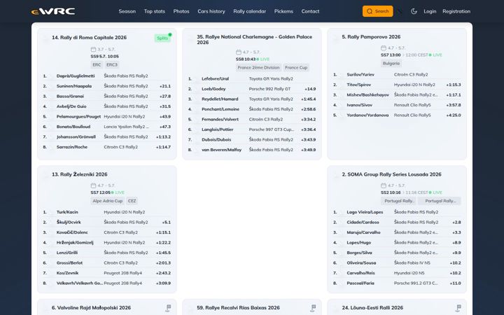Open the Season menu

[127, 11]
